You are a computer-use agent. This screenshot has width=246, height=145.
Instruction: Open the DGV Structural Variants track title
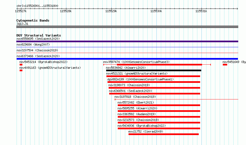(x=39, y=35)
